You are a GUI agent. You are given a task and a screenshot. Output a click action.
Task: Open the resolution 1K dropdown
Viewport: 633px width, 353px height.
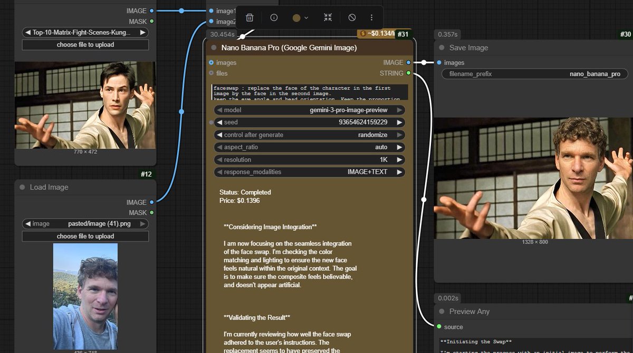[x=310, y=160]
